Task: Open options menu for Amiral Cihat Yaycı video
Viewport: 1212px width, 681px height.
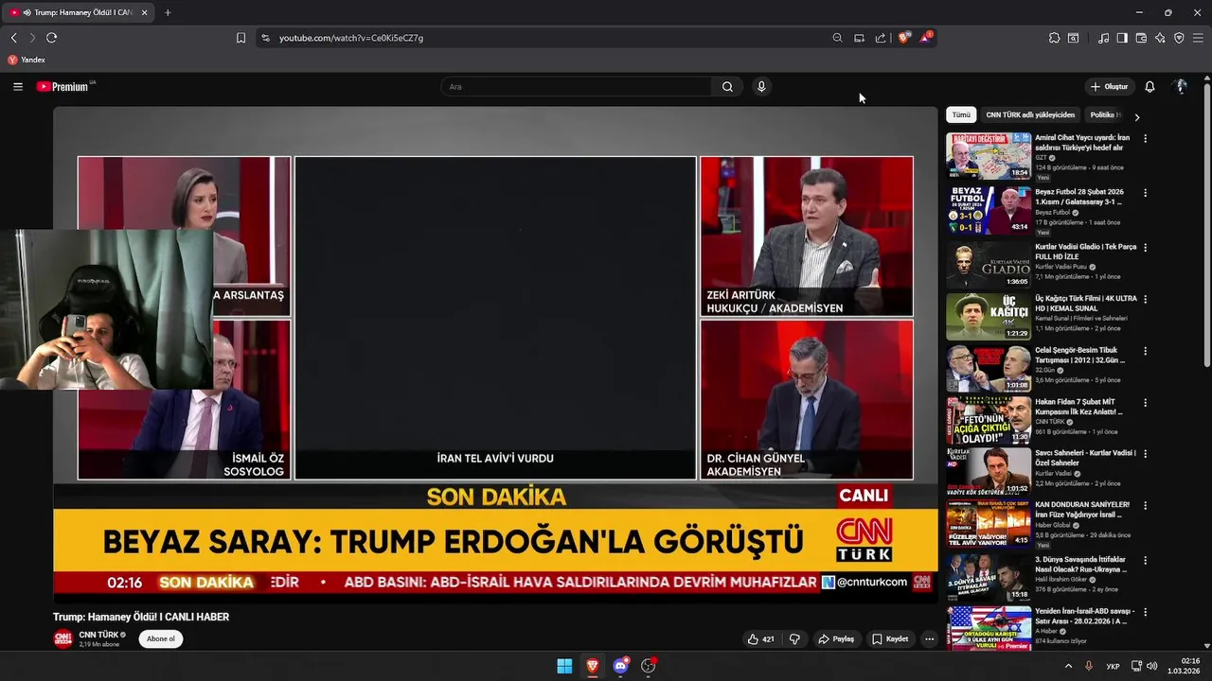Action: tap(1145, 138)
